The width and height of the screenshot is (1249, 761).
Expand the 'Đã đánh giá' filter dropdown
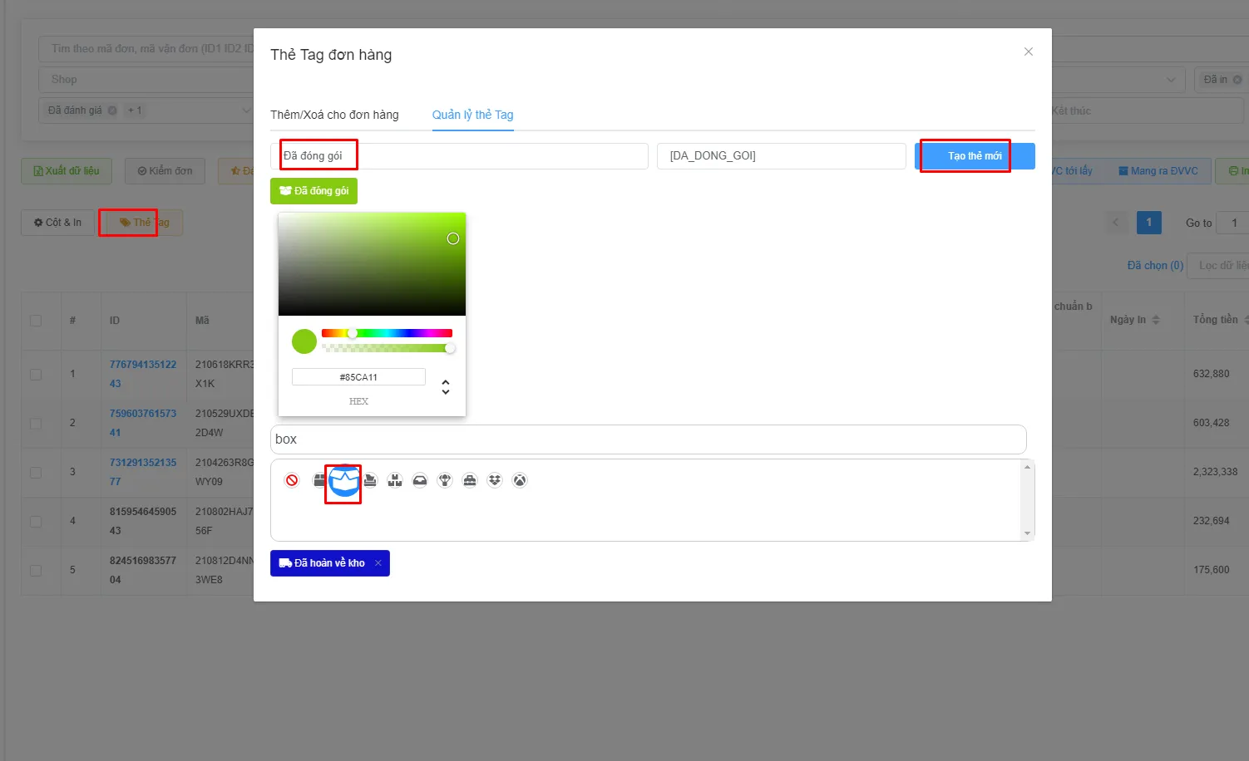pyautogui.click(x=245, y=110)
